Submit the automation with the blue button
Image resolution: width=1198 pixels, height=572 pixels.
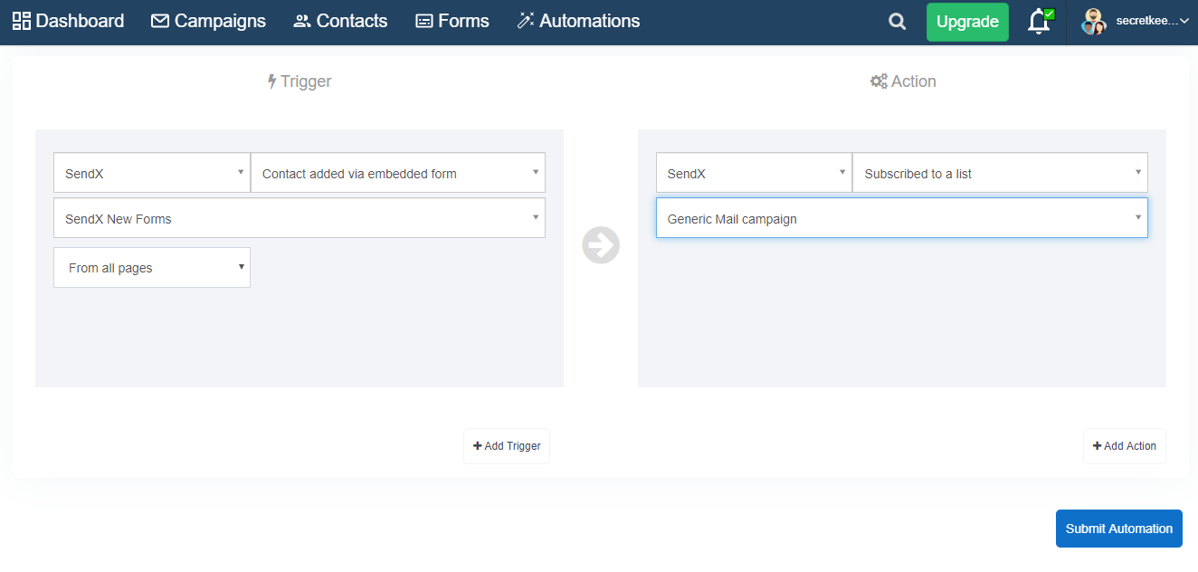click(1119, 529)
